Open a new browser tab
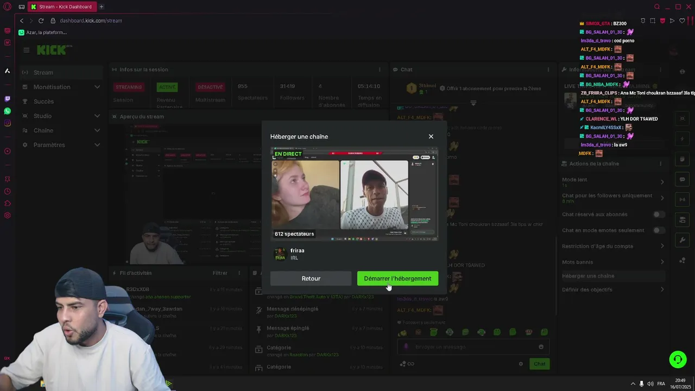The image size is (695, 391). tap(101, 7)
